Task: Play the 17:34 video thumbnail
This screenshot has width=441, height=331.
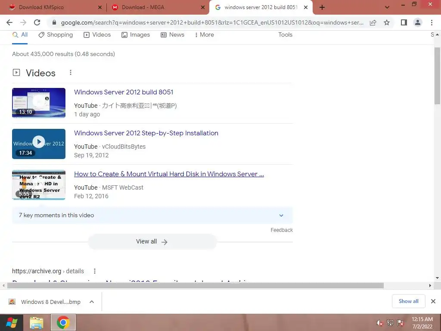Action: tap(39, 144)
